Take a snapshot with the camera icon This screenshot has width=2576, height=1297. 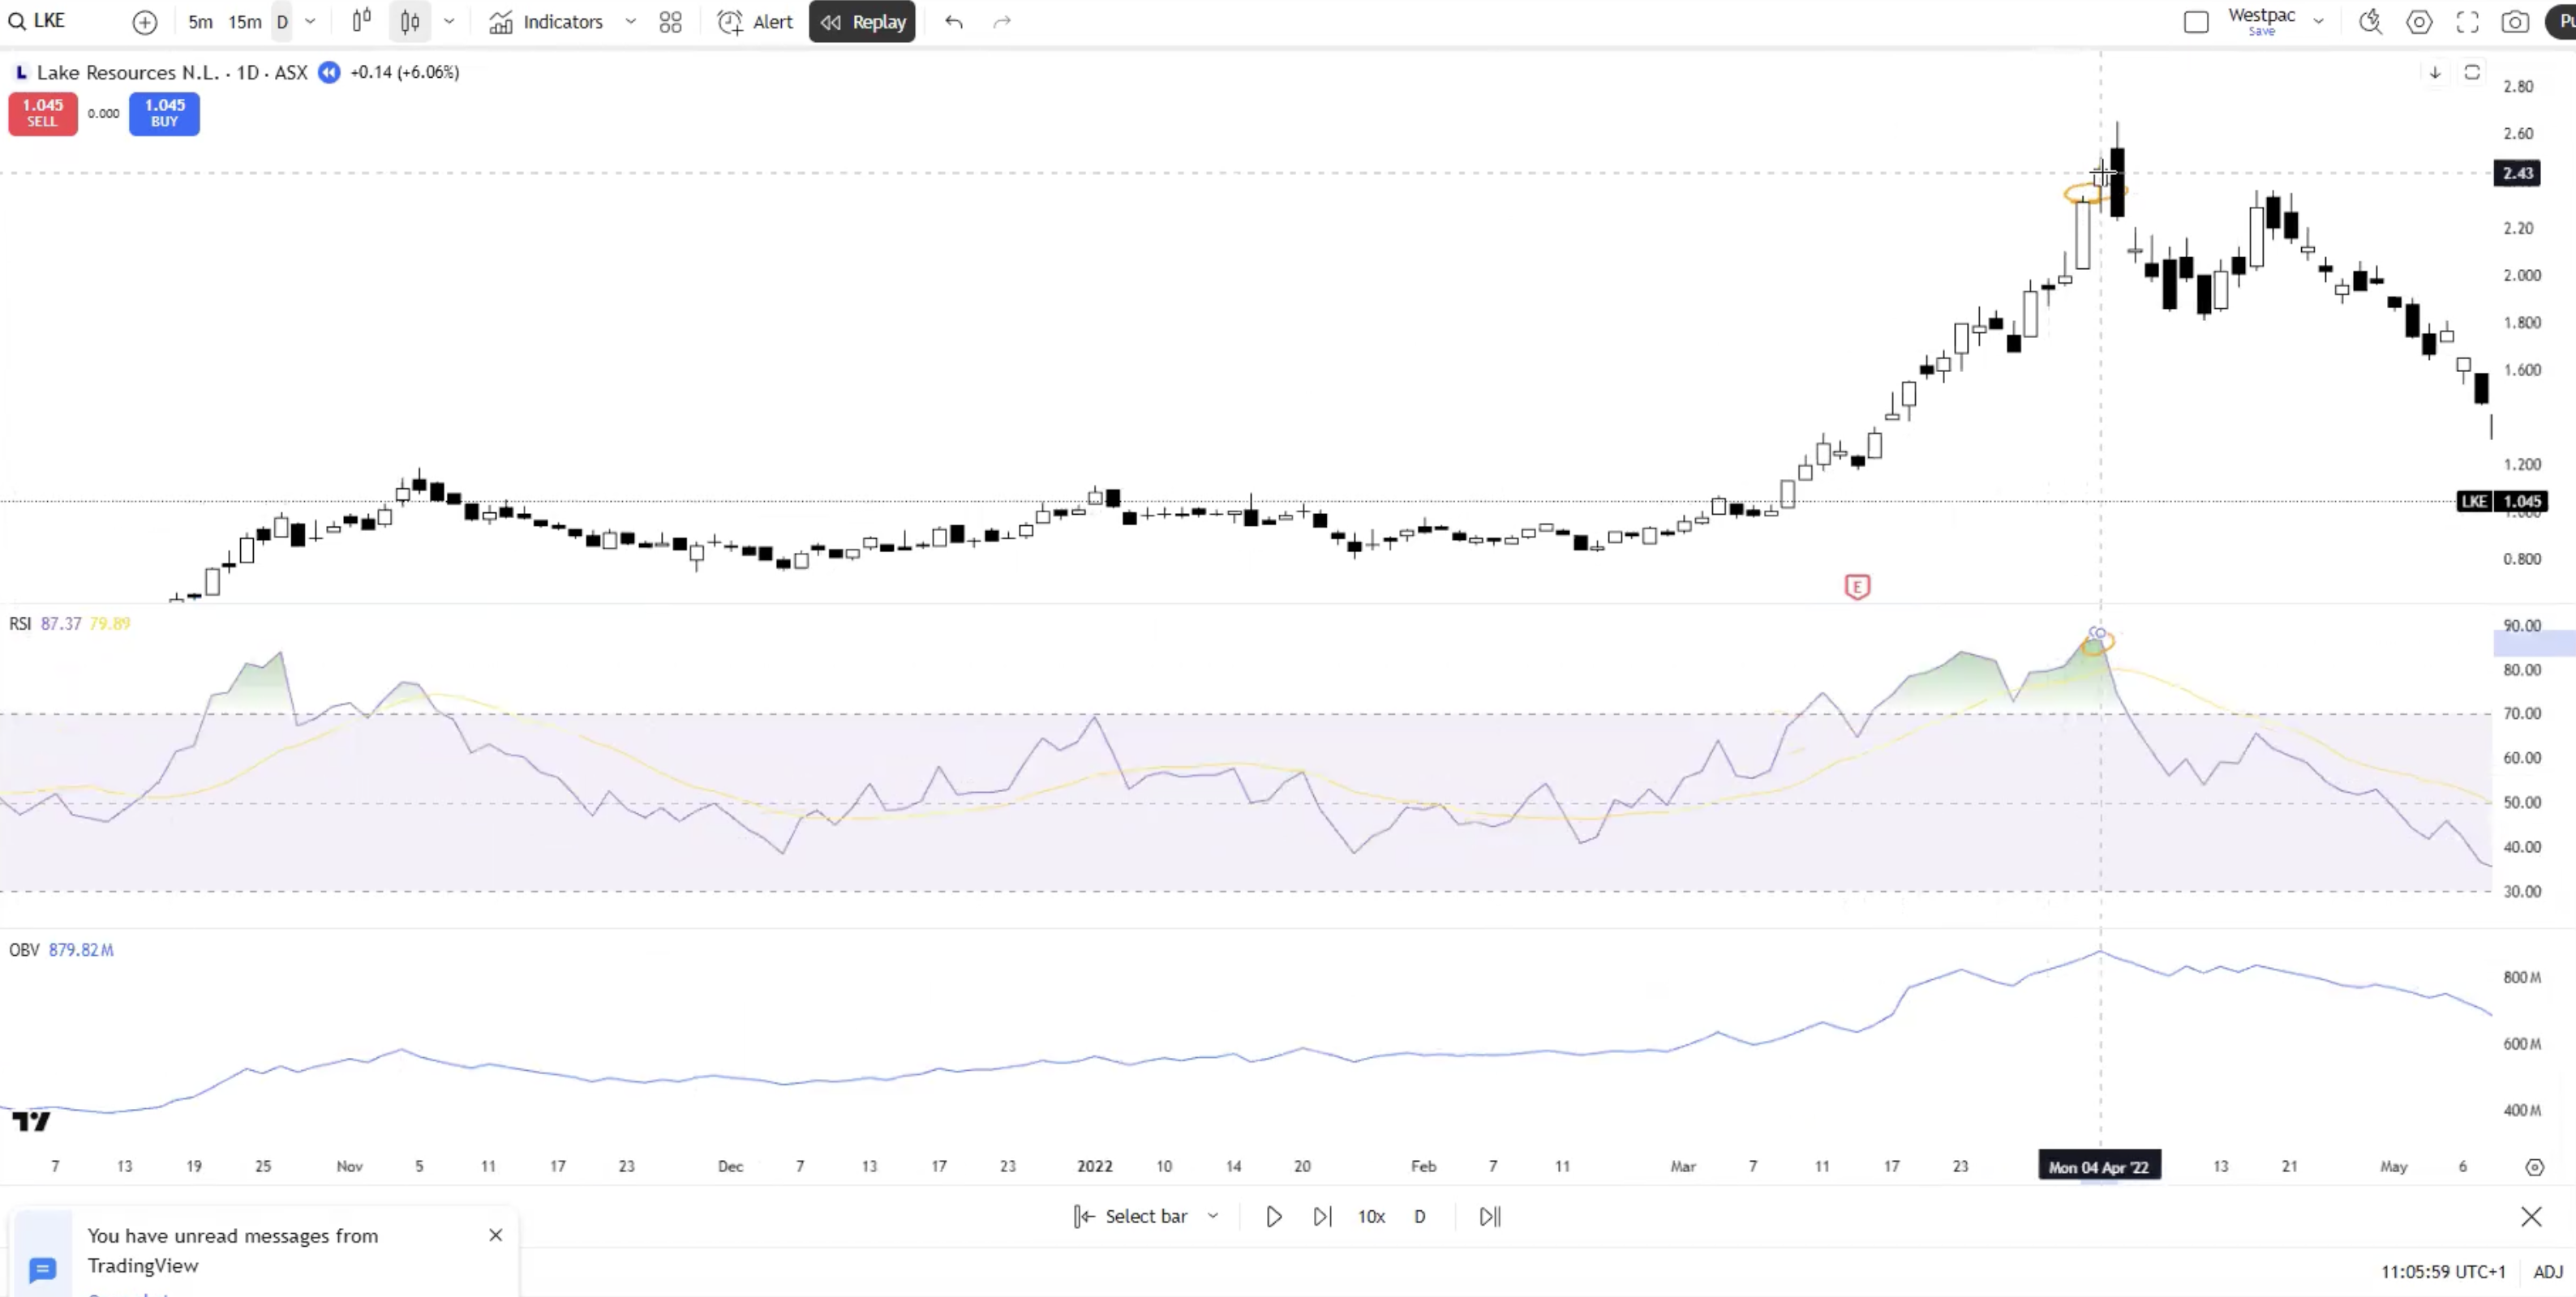pos(2515,22)
